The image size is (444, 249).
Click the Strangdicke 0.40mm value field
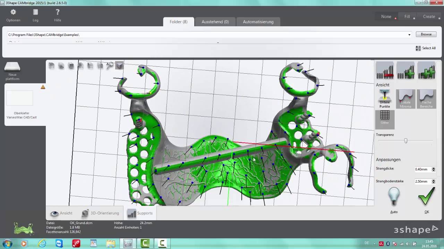[x=423, y=169]
